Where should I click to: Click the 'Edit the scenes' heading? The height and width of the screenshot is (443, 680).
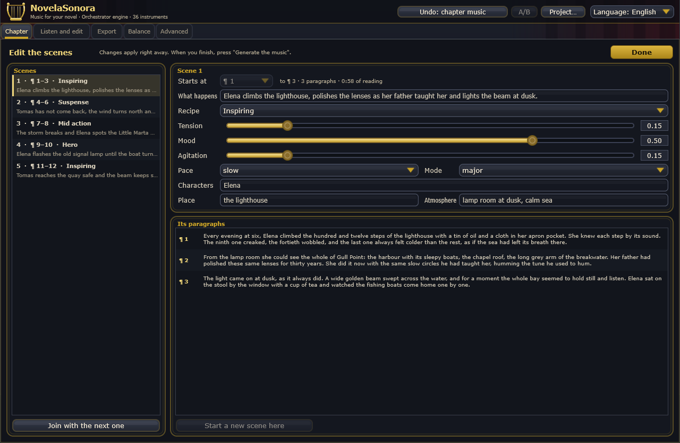(41, 52)
